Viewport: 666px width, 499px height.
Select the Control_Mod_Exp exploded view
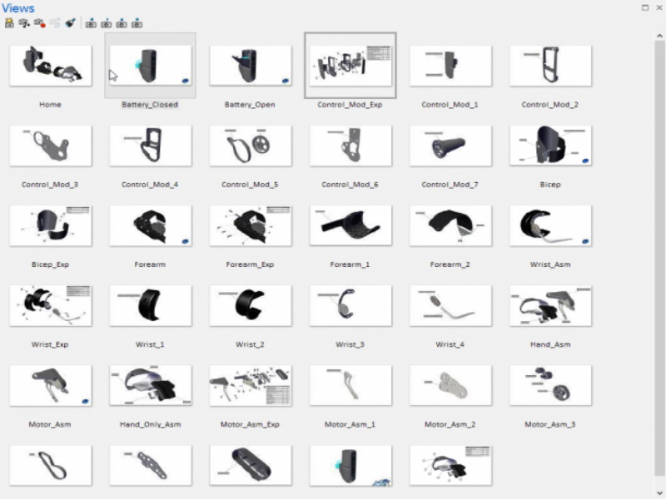coord(350,67)
